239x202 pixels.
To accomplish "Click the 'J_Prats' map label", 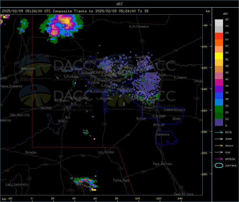I will point(147,108).
